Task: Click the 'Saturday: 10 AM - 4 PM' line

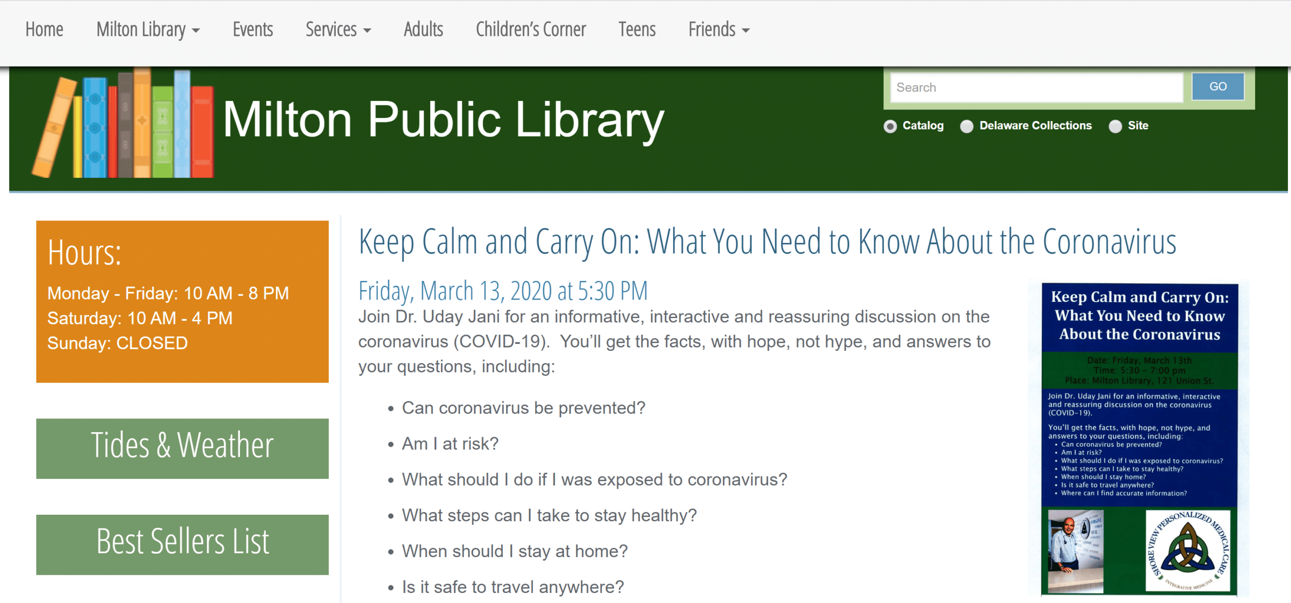Action: tap(140, 318)
